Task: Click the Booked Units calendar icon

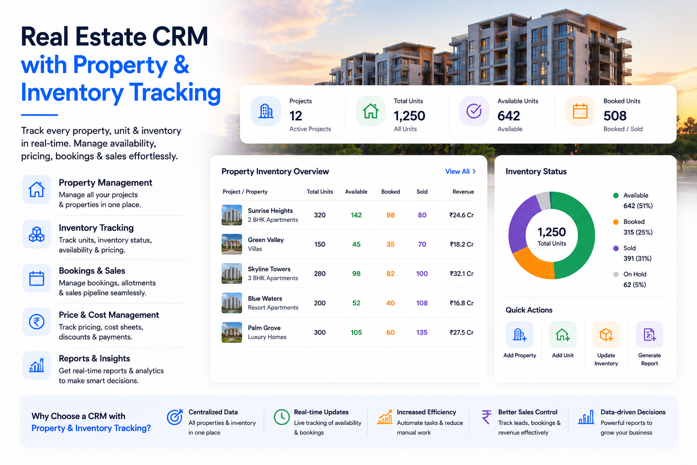Action: (580, 111)
